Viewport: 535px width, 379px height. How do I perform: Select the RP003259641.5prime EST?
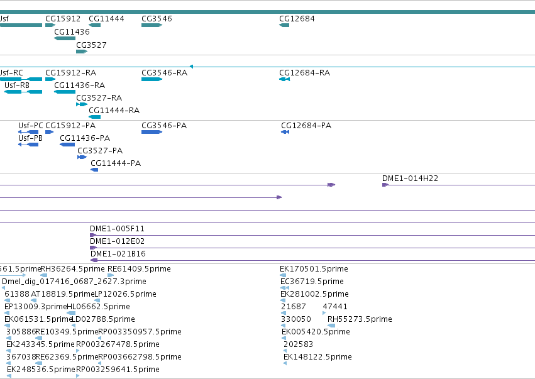78,376
